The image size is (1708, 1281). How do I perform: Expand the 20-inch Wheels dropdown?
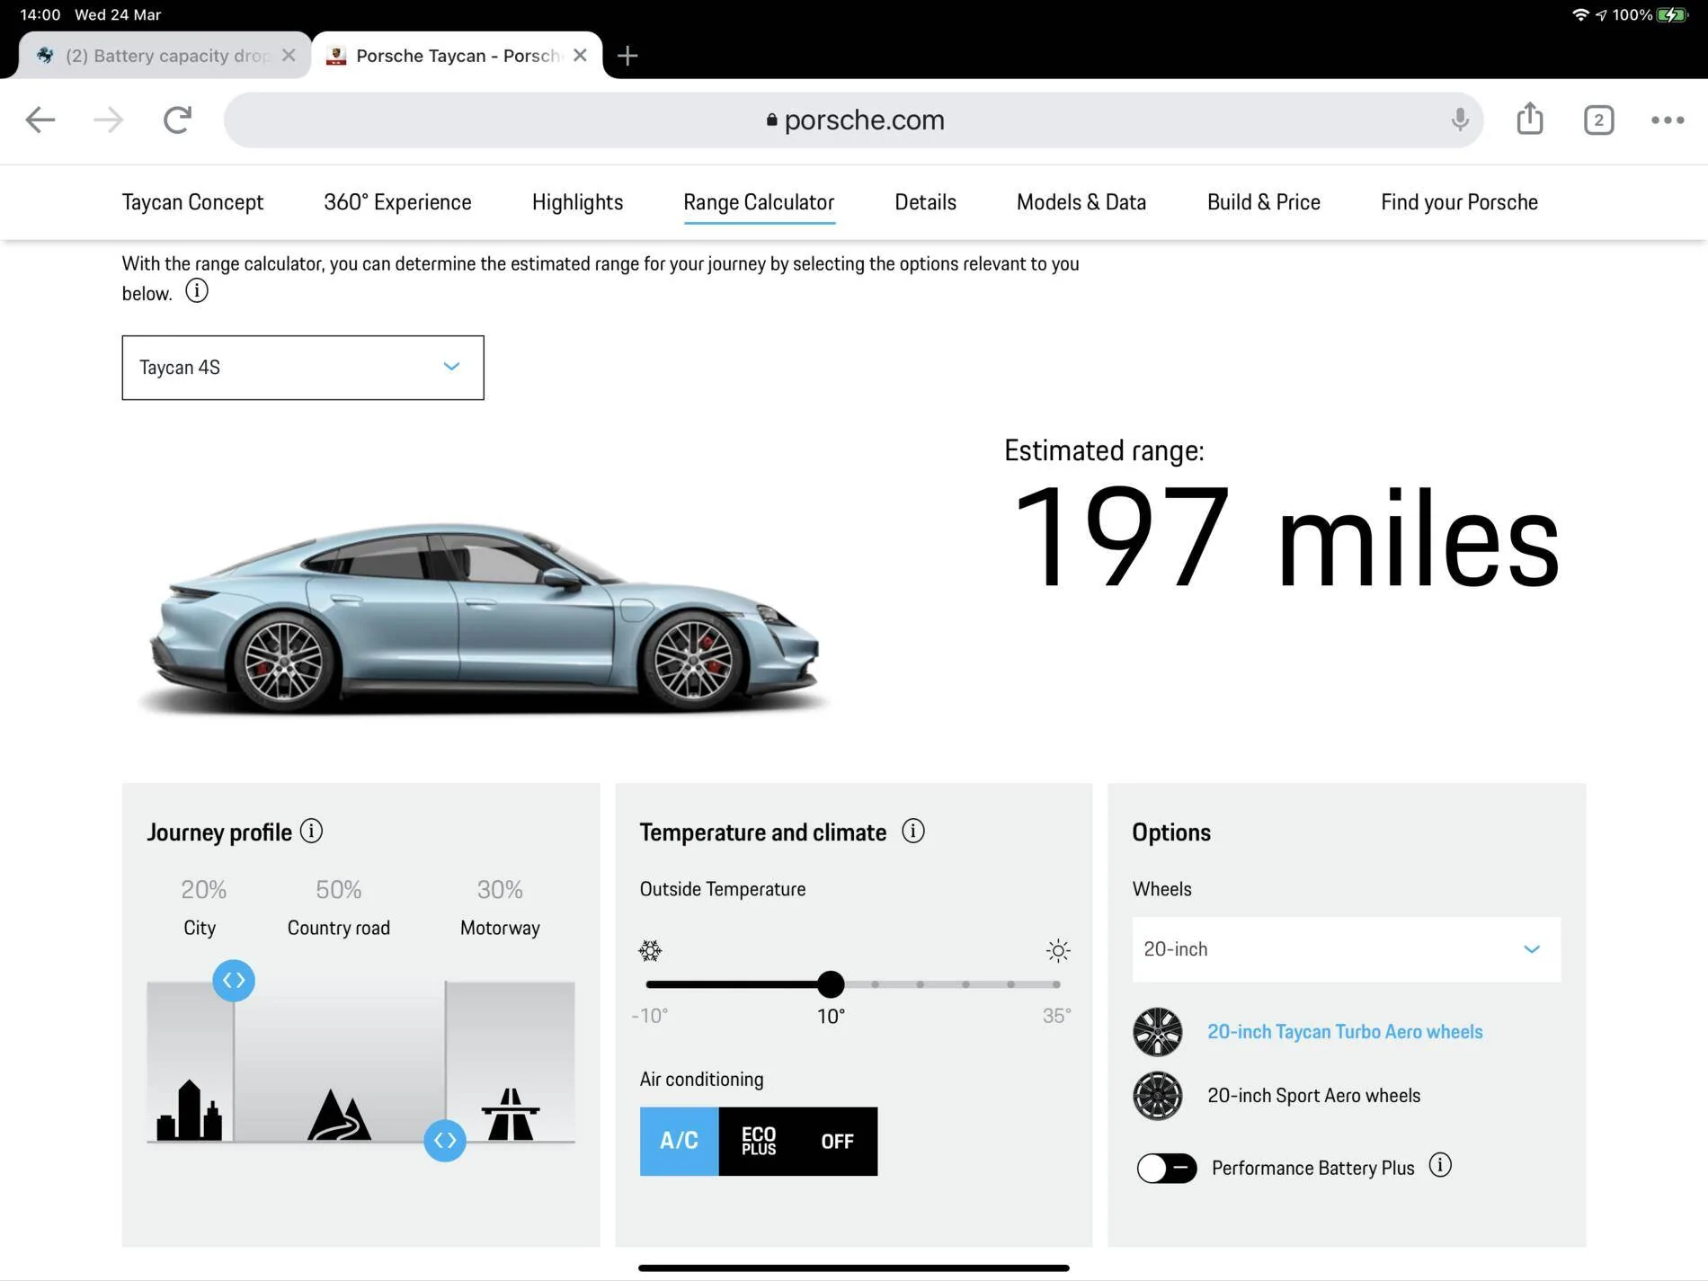1346,949
